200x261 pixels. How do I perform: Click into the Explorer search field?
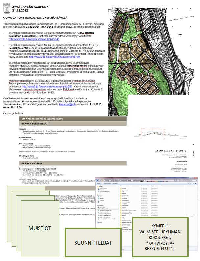coord(187,180)
